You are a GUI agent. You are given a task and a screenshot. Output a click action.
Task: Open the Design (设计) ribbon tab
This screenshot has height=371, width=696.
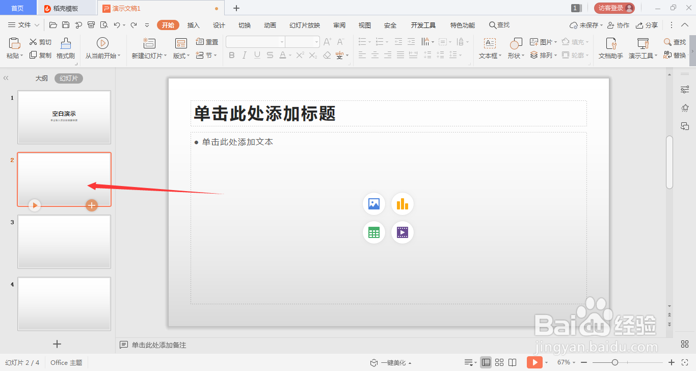point(219,25)
